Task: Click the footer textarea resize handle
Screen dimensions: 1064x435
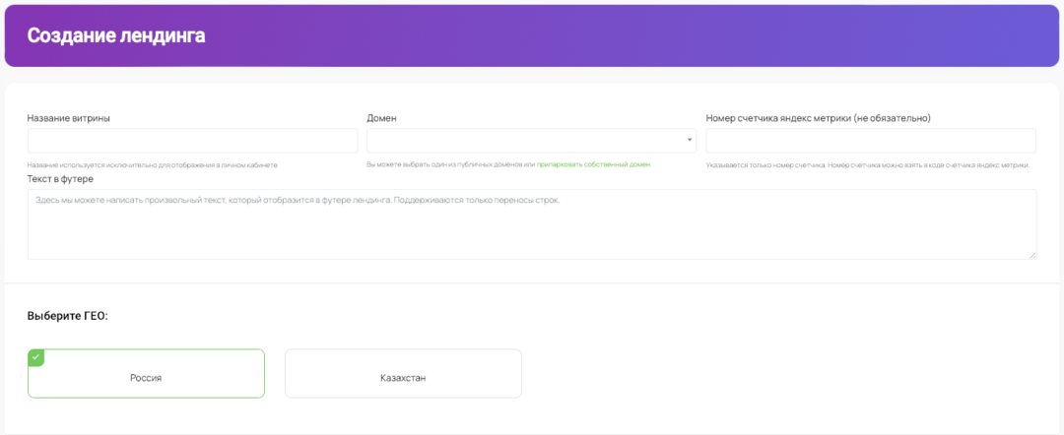Action: 1032,255
